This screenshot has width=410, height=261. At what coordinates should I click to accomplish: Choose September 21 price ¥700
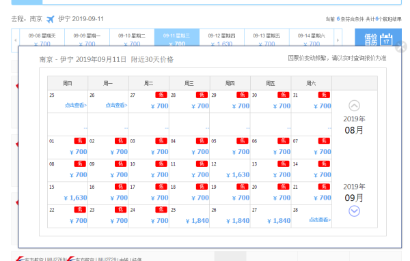coord(322,198)
